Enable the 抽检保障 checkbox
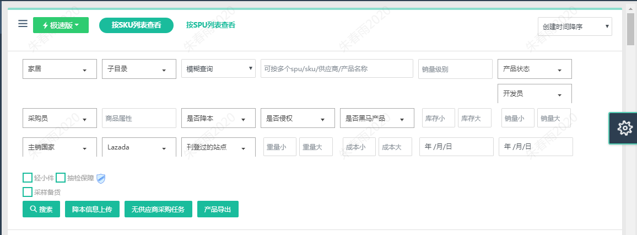The image size is (637, 235). click(x=61, y=178)
